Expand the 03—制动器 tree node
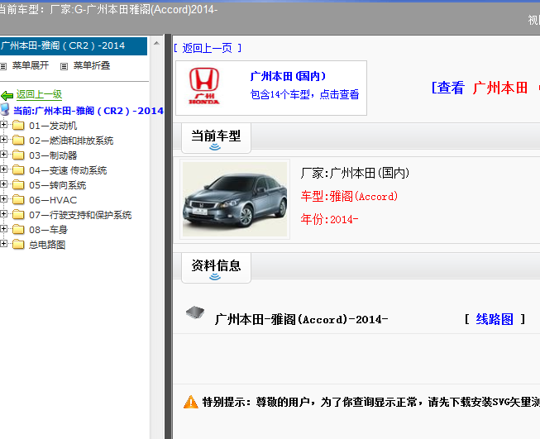Viewport: 540px width, 439px height. [x=4, y=155]
